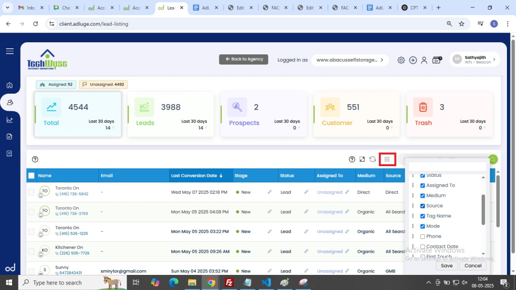Click the plus circle add icon
This screenshot has width=516, height=290.
point(413,60)
